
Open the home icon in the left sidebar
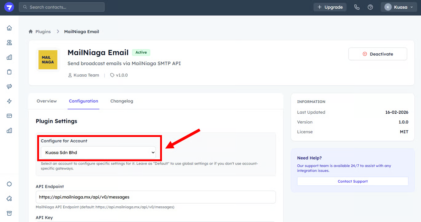pos(9,28)
